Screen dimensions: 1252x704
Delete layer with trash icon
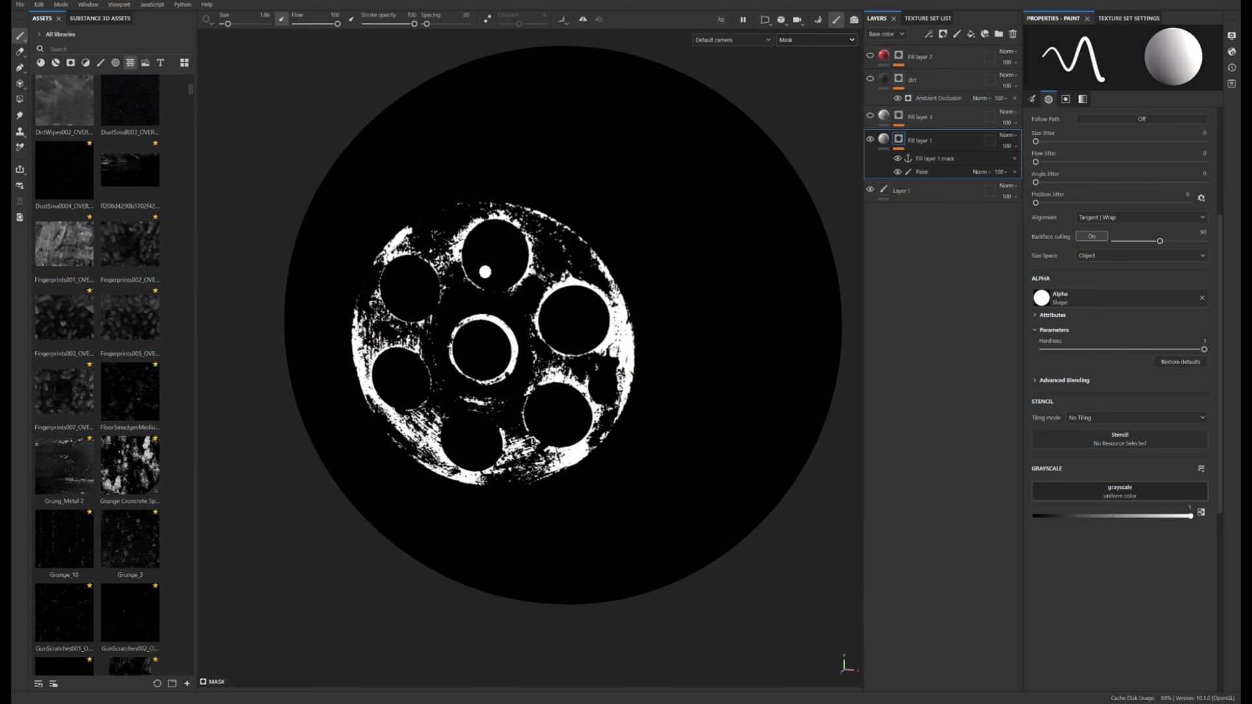pos(1013,34)
